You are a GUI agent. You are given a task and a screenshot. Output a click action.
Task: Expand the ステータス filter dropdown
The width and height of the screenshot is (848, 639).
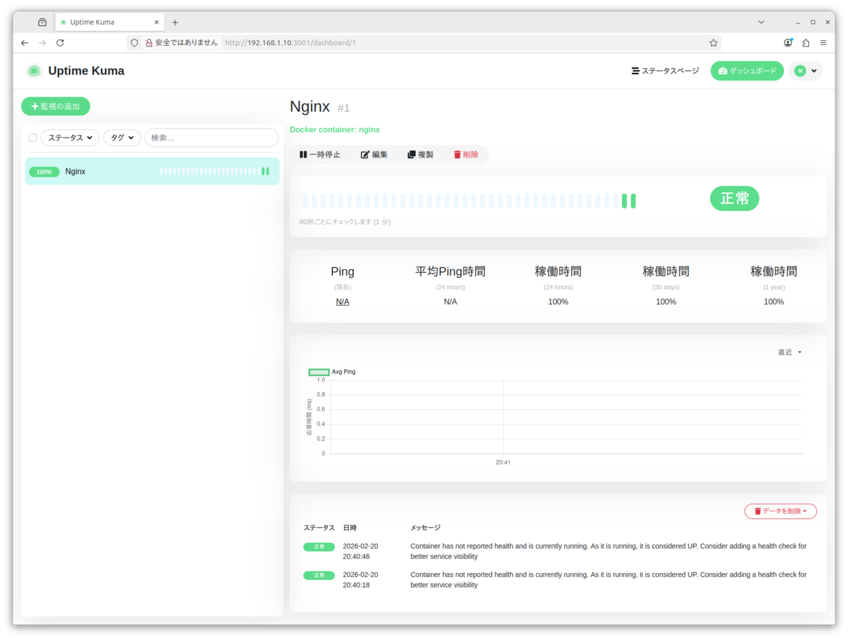point(70,138)
